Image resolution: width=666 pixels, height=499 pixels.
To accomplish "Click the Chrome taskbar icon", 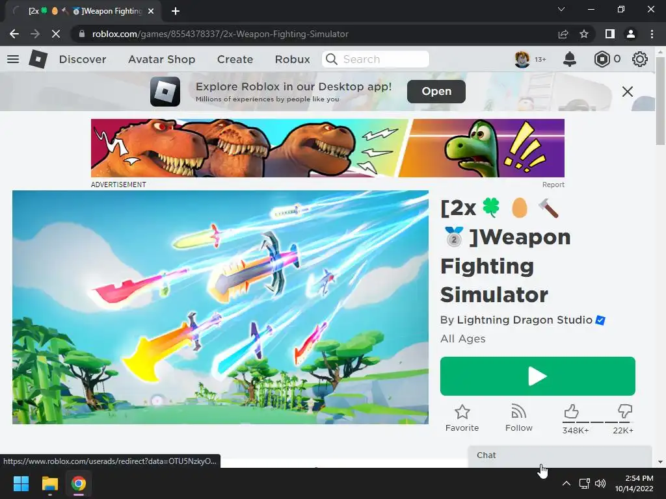I will [x=79, y=483].
